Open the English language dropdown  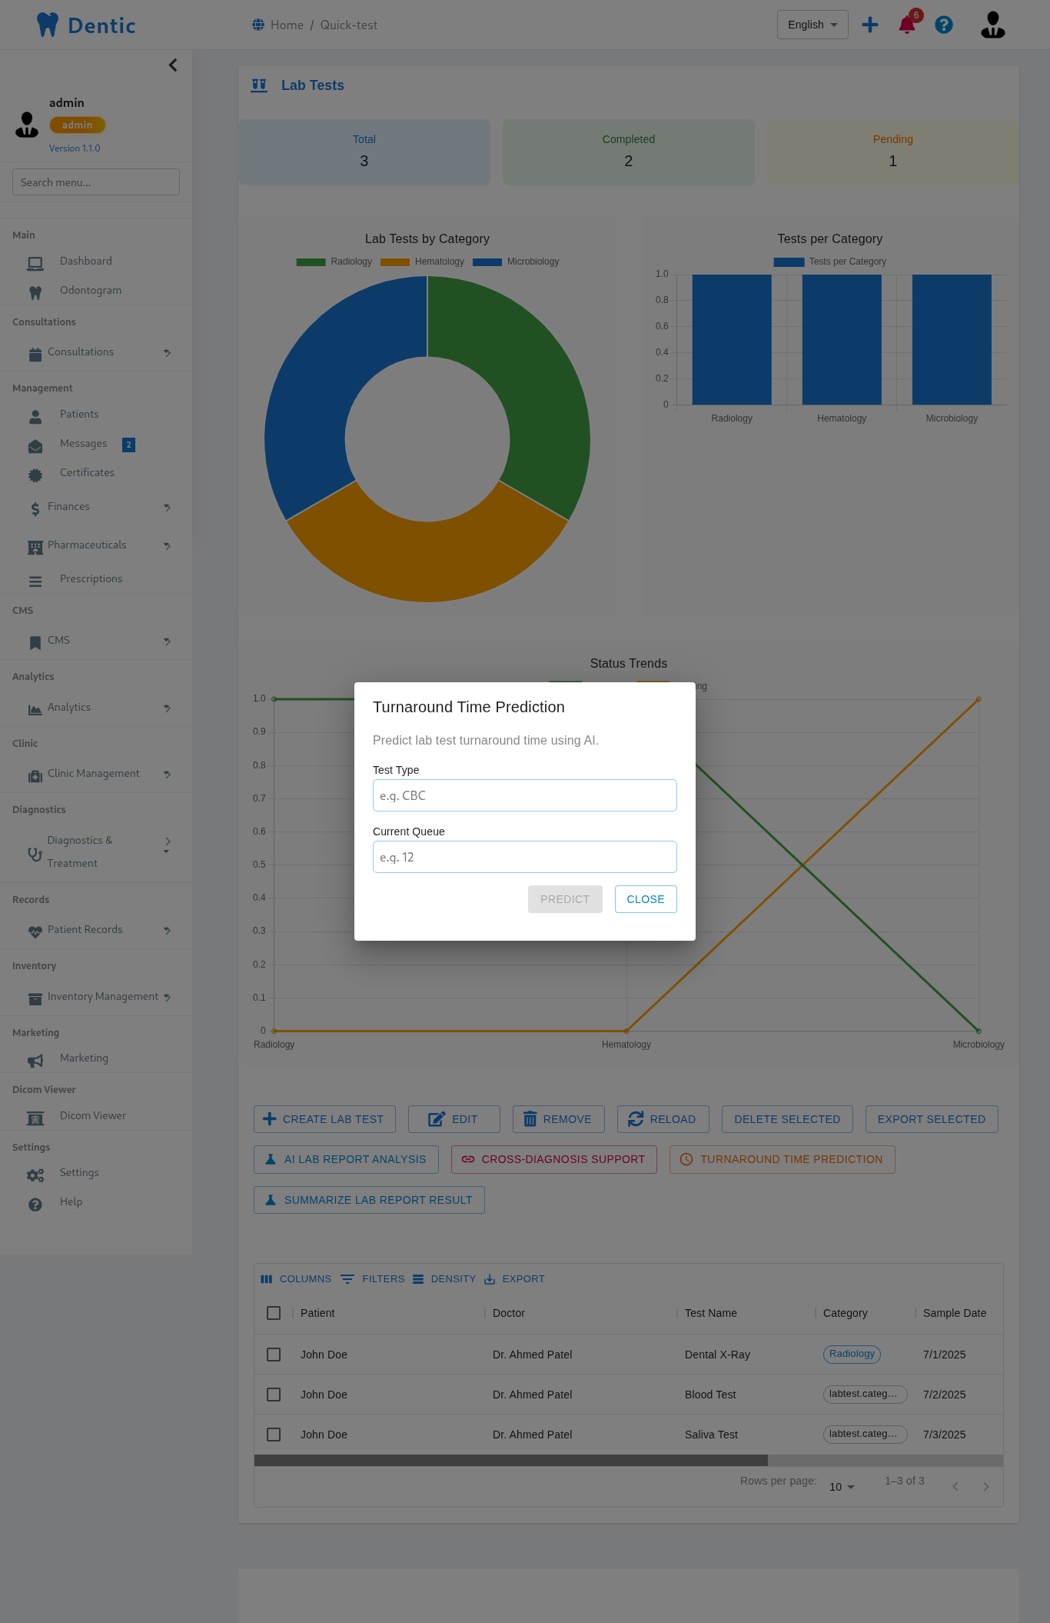(x=812, y=25)
